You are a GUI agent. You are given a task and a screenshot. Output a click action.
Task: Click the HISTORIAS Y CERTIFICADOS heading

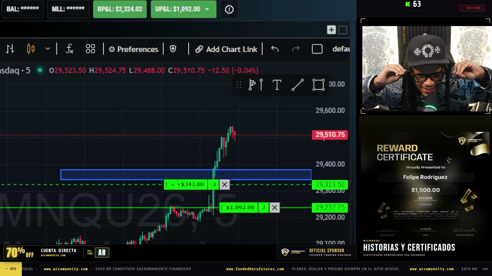pyautogui.click(x=409, y=248)
